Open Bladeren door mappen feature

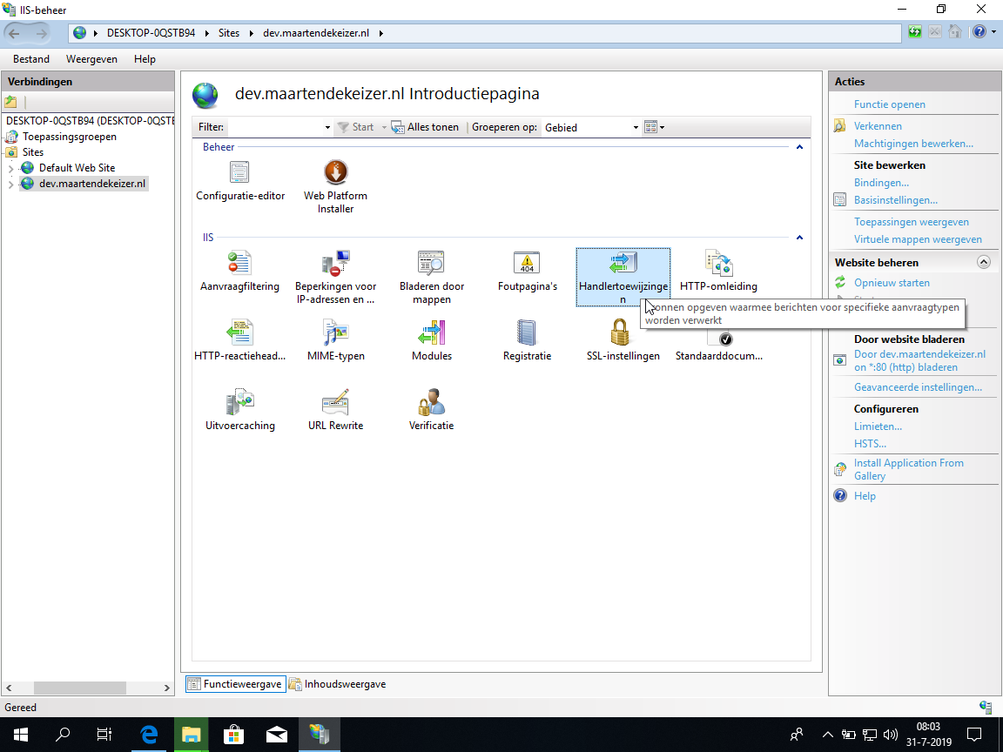[x=431, y=276]
